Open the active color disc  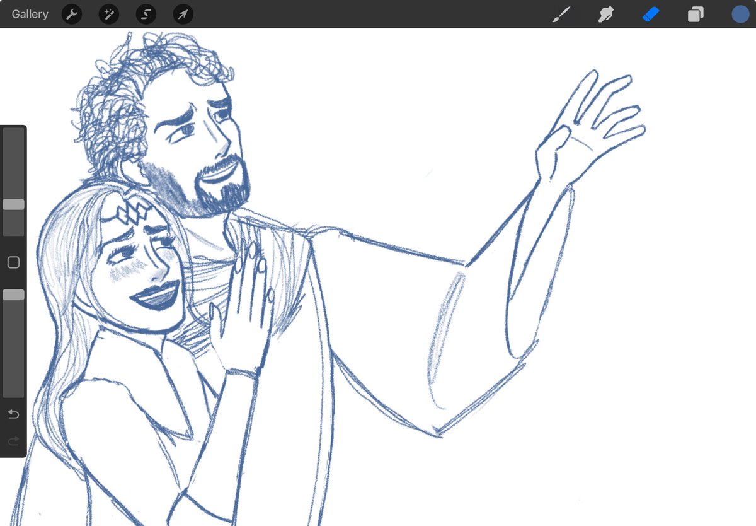740,14
